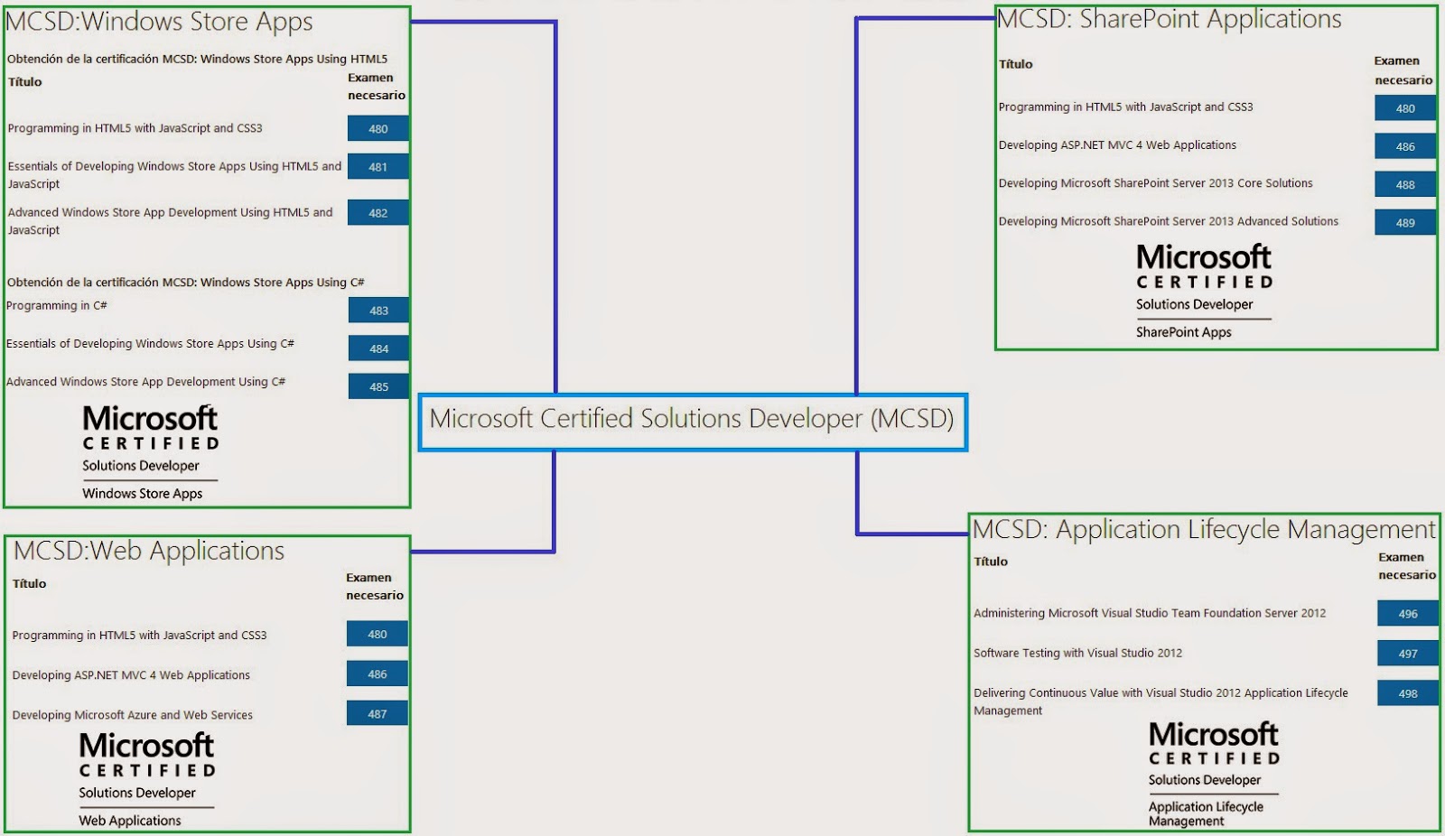This screenshot has height=836, width=1445.
Task: Expand the MCSD: Application Lifecycle Management header
Action: tap(1201, 530)
